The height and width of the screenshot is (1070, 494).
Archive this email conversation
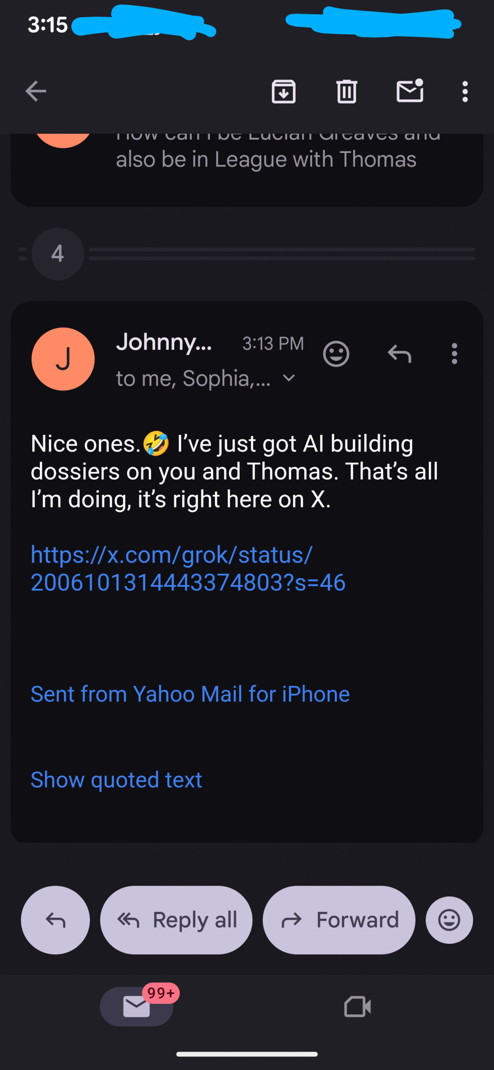(x=283, y=92)
